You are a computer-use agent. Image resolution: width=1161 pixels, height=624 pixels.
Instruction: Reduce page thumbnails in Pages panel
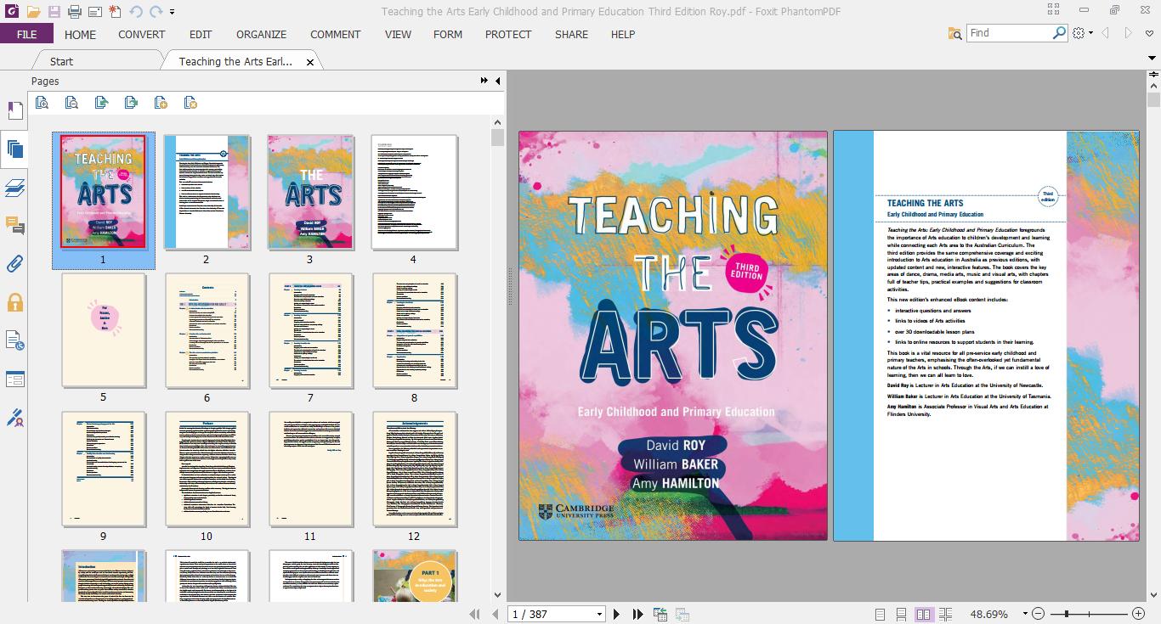pos(71,103)
